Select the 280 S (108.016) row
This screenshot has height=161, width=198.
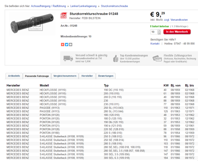coord(101,144)
